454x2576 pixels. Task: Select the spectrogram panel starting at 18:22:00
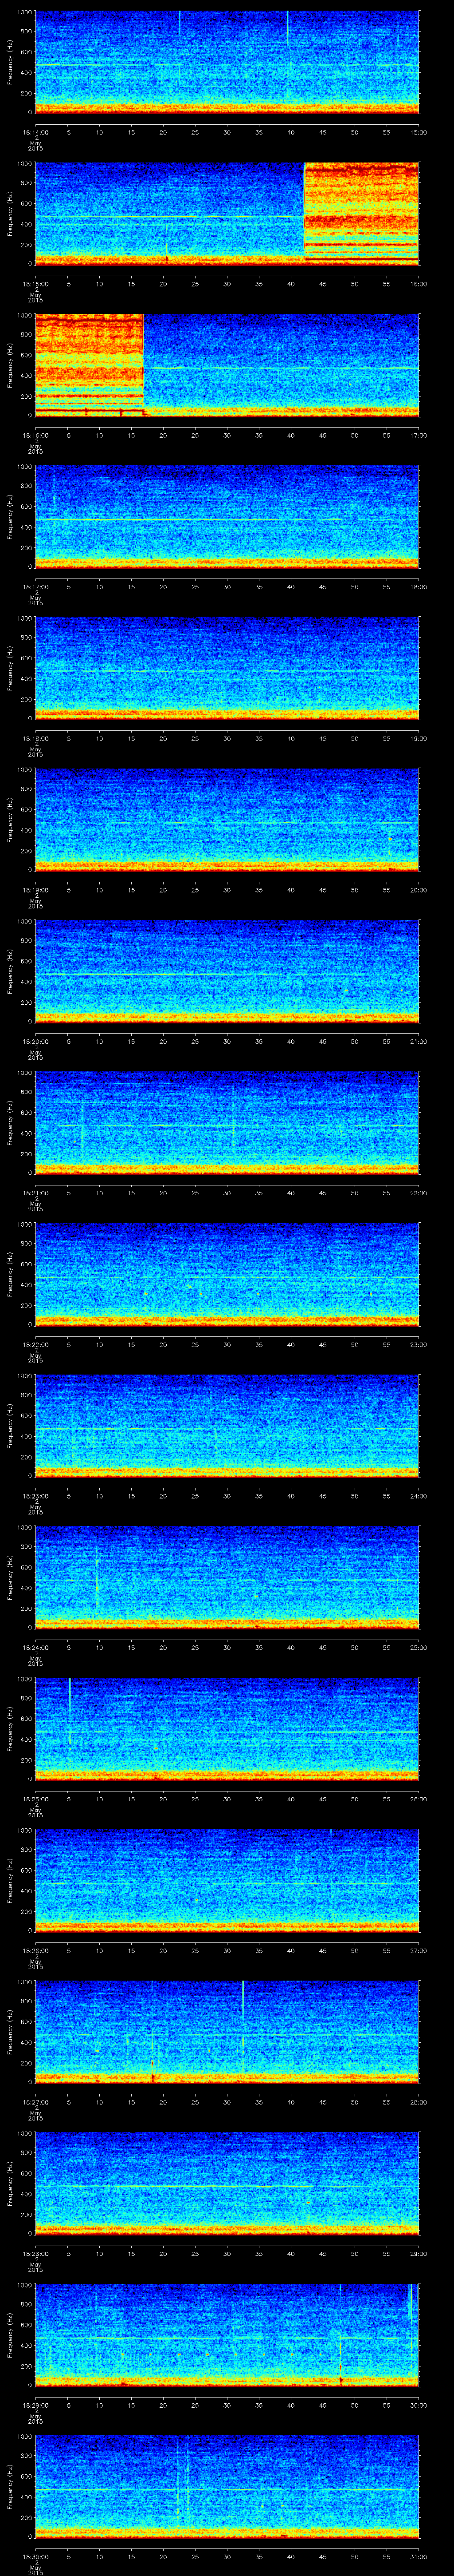[227, 1274]
